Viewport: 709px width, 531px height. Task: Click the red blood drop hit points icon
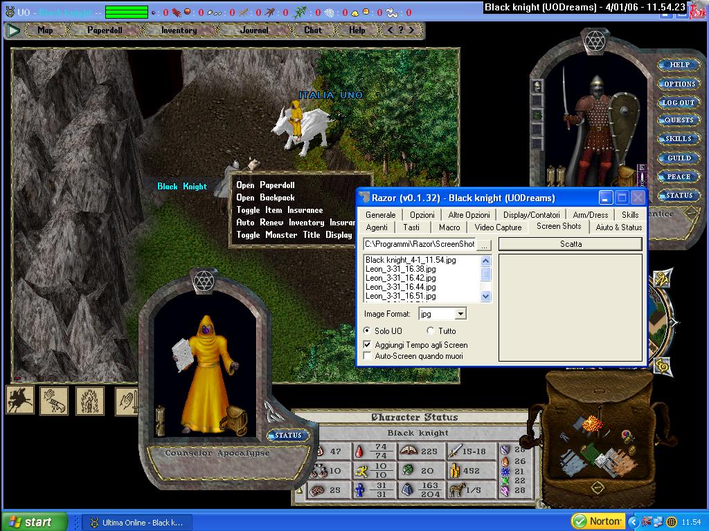pos(359,451)
